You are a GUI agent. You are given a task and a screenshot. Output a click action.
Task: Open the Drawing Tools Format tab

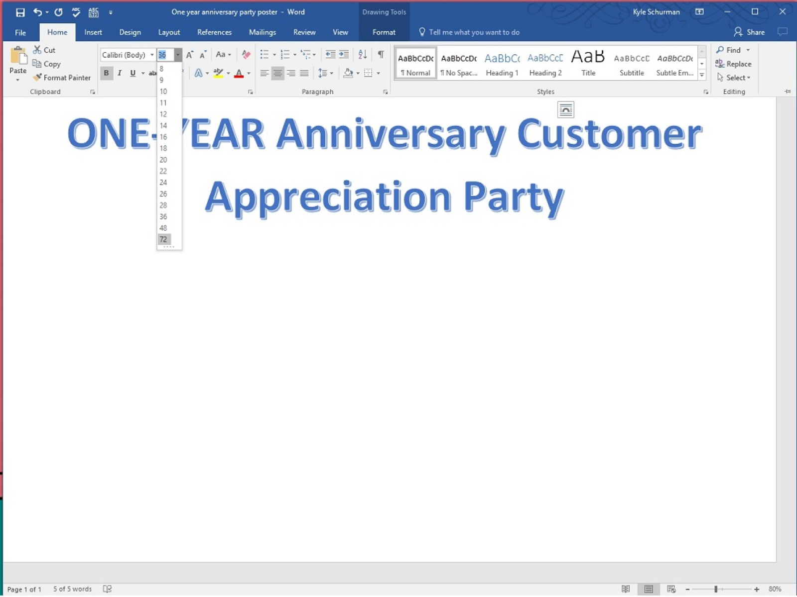(384, 32)
